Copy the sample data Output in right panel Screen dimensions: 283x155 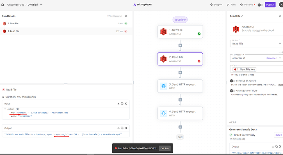(x=276, y=146)
